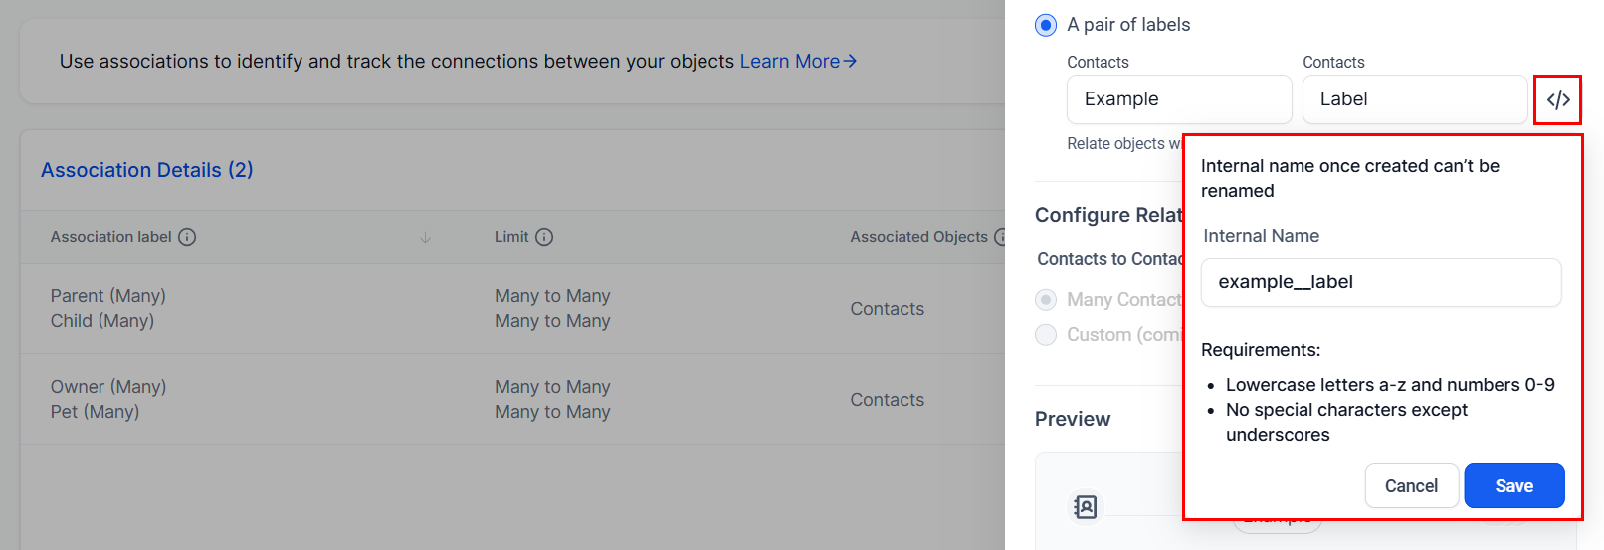
Task: Open the Learn More link
Action: [798, 62]
